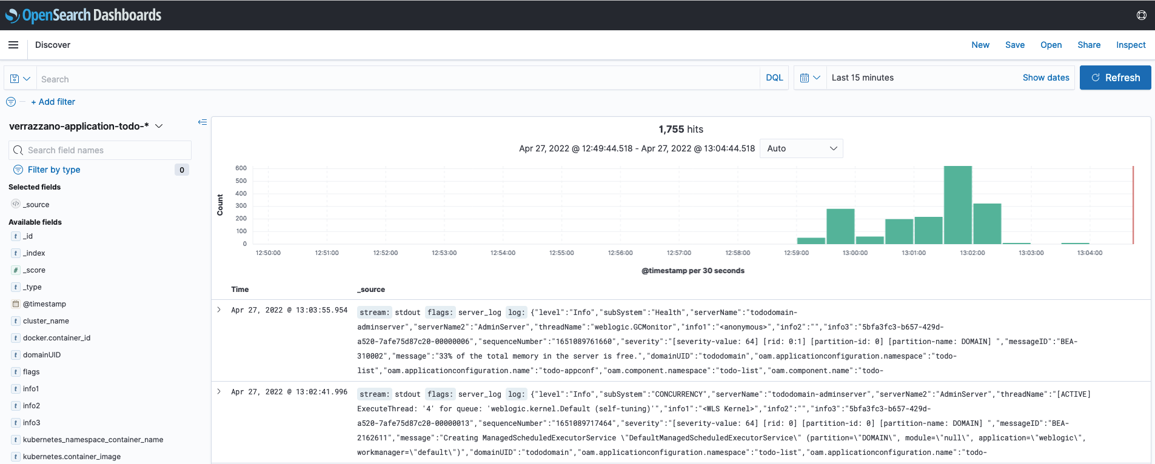Click the filter options circle icon

[11, 102]
